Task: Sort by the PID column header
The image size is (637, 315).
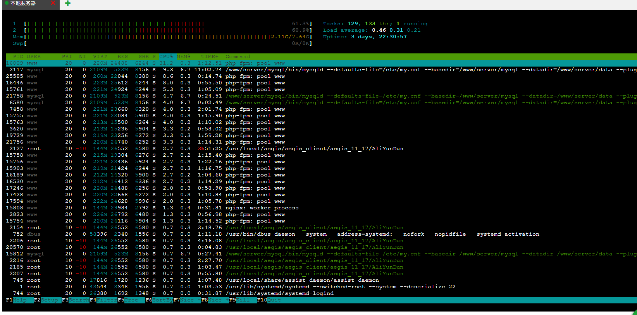Action: click(x=18, y=56)
